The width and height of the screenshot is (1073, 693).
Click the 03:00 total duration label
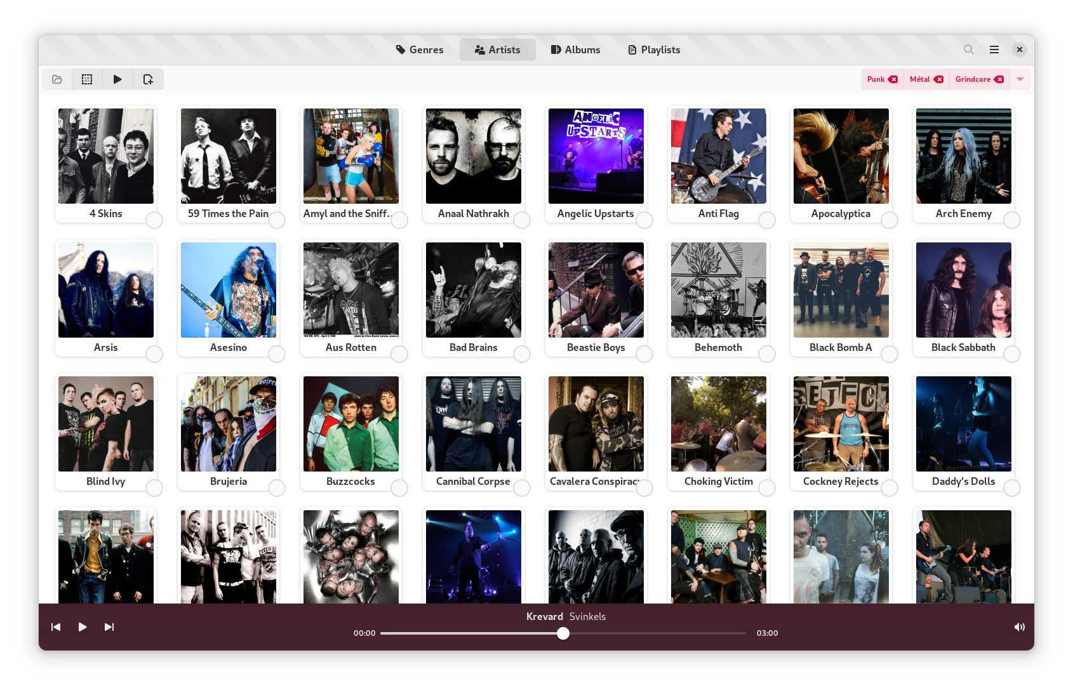point(767,633)
